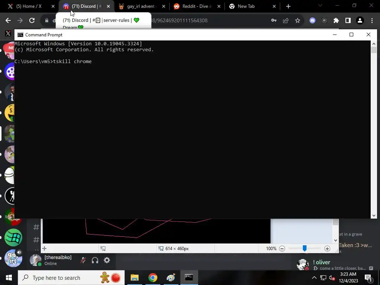Viewport: 380px width, 285px height.
Task: Open the gay irl Discord server
Action: click(x=13, y=258)
